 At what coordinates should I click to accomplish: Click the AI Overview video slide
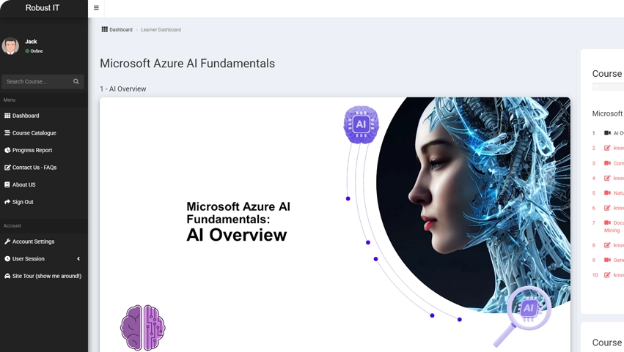pyautogui.click(x=334, y=225)
